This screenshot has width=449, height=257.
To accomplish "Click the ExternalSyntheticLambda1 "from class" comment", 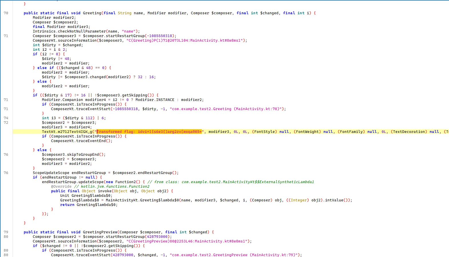I will coord(231,182).
